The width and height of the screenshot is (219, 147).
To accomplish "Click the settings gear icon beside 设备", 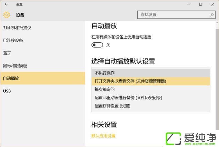I will pyautogui.click(x=6, y=15).
